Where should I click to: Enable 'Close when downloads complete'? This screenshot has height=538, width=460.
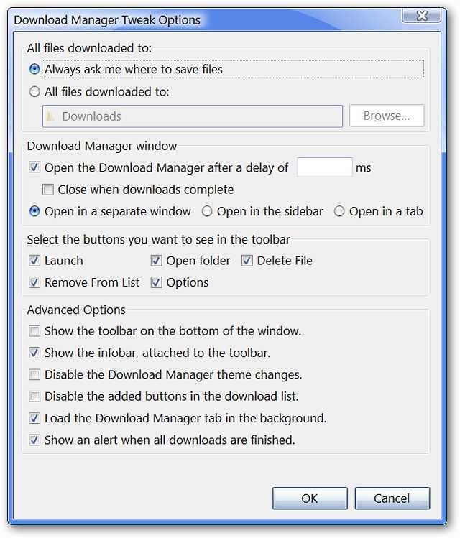coord(47,190)
